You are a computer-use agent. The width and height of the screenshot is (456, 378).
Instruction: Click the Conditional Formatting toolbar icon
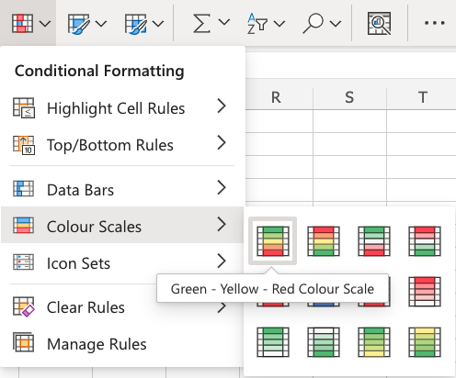pos(22,23)
